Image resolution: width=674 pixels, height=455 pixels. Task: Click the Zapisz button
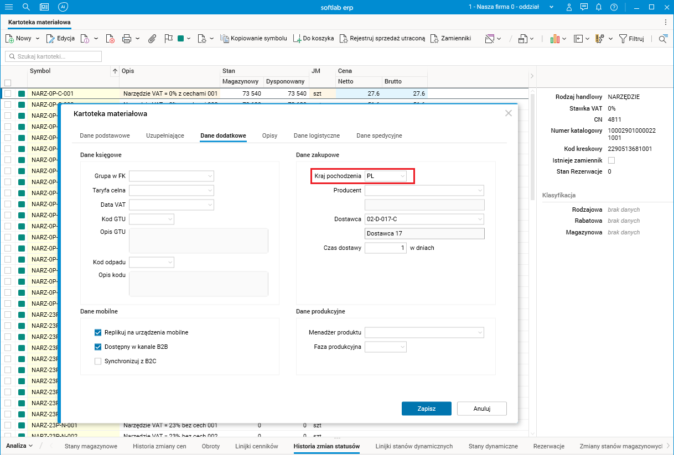pyautogui.click(x=426, y=409)
